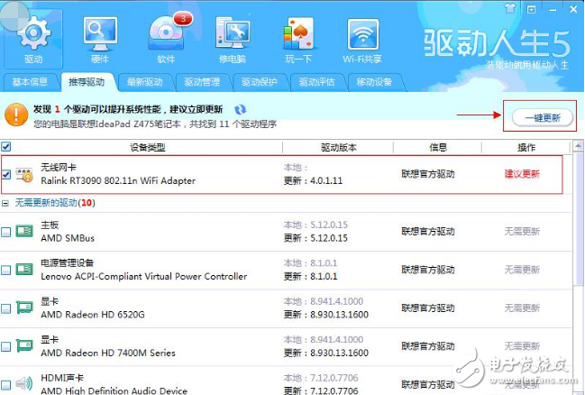585x395 pixels.
Task: Check the AMD SMBus driver checkbox
Action: pos(7,232)
